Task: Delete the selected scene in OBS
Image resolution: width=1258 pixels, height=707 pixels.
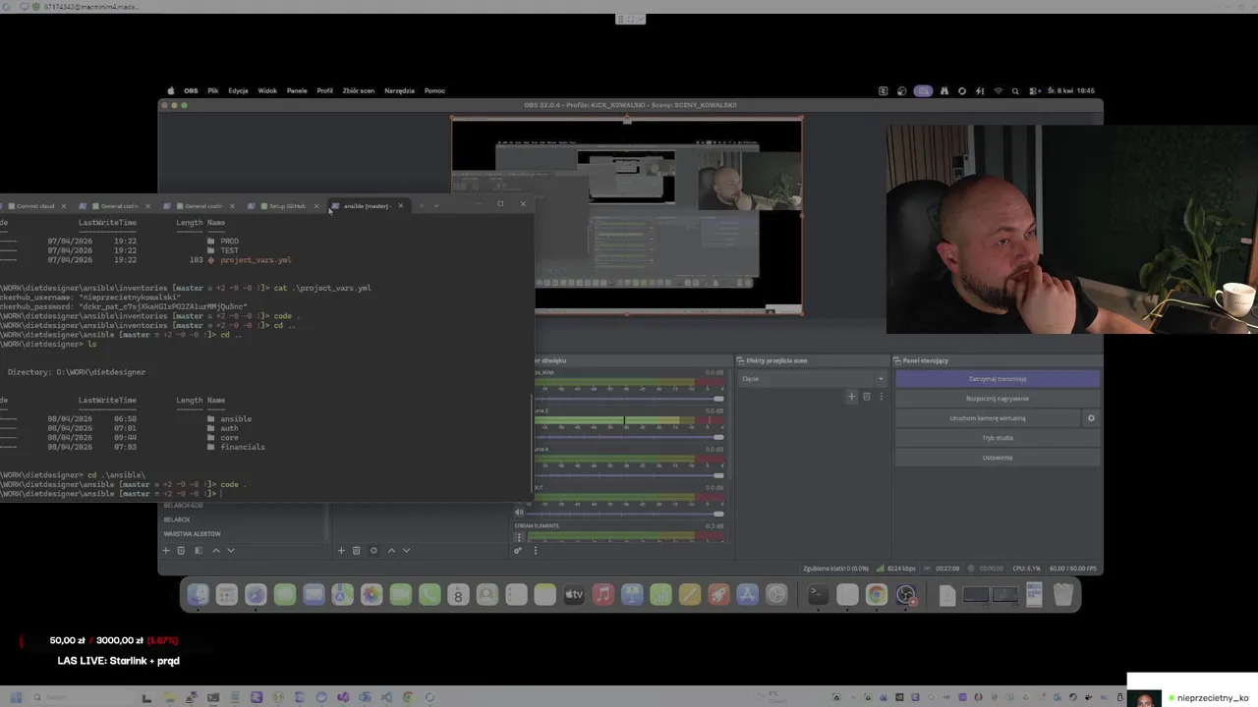Action: coord(181,551)
